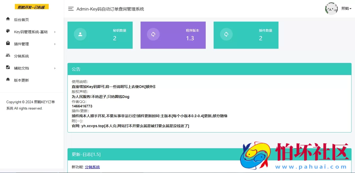
Task: Select 版本更新 in the sidebar
Action: (x=21, y=80)
